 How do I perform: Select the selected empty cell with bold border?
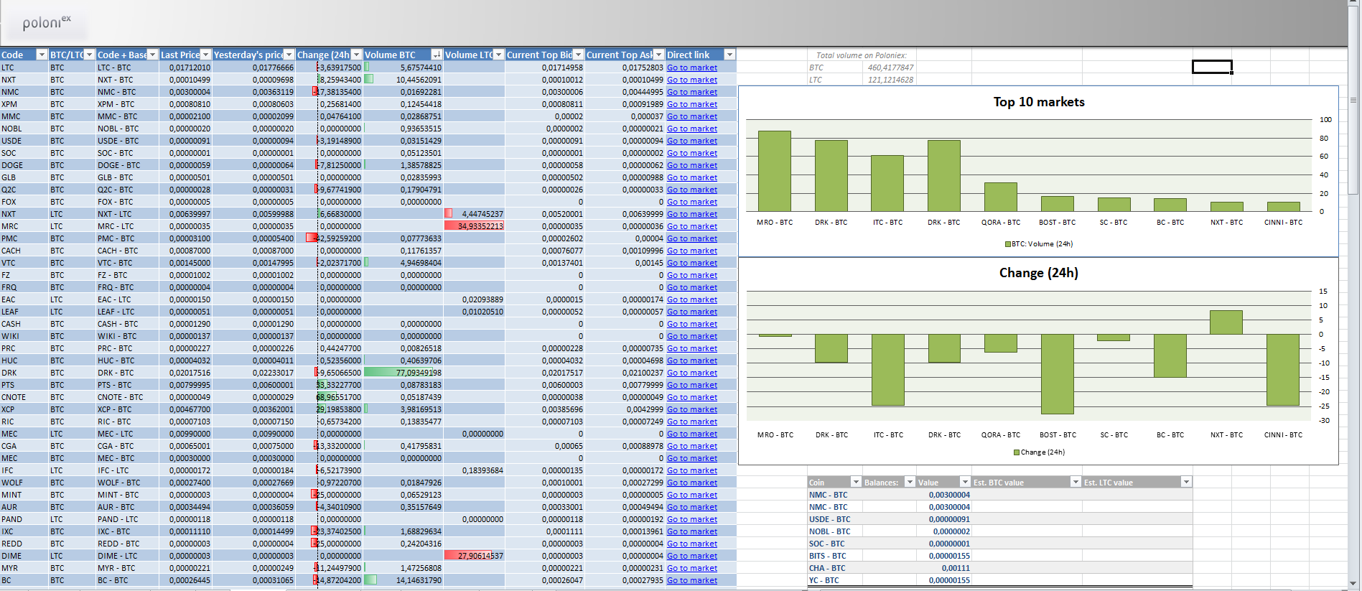pyautogui.click(x=1212, y=67)
